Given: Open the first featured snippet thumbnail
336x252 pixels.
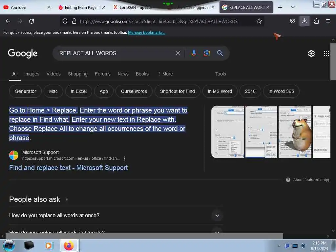Looking at the screenshot, I should 228,132.
